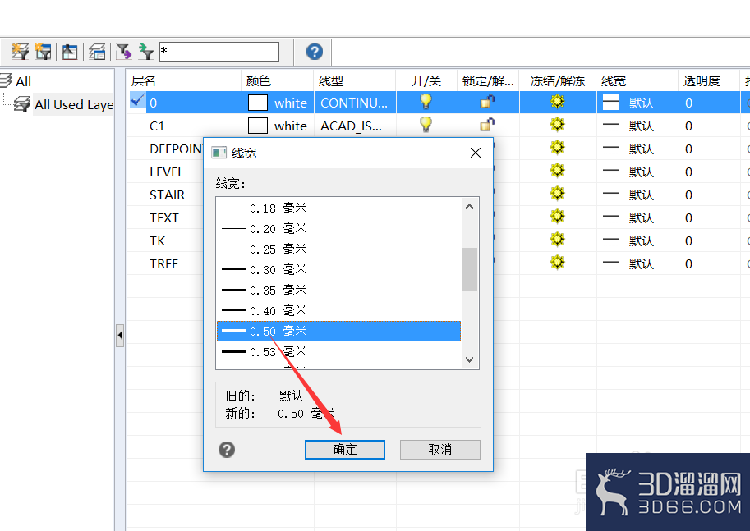The height and width of the screenshot is (531, 750).
Task: Select the TREE layer name
Action: [x=164, y=263]
